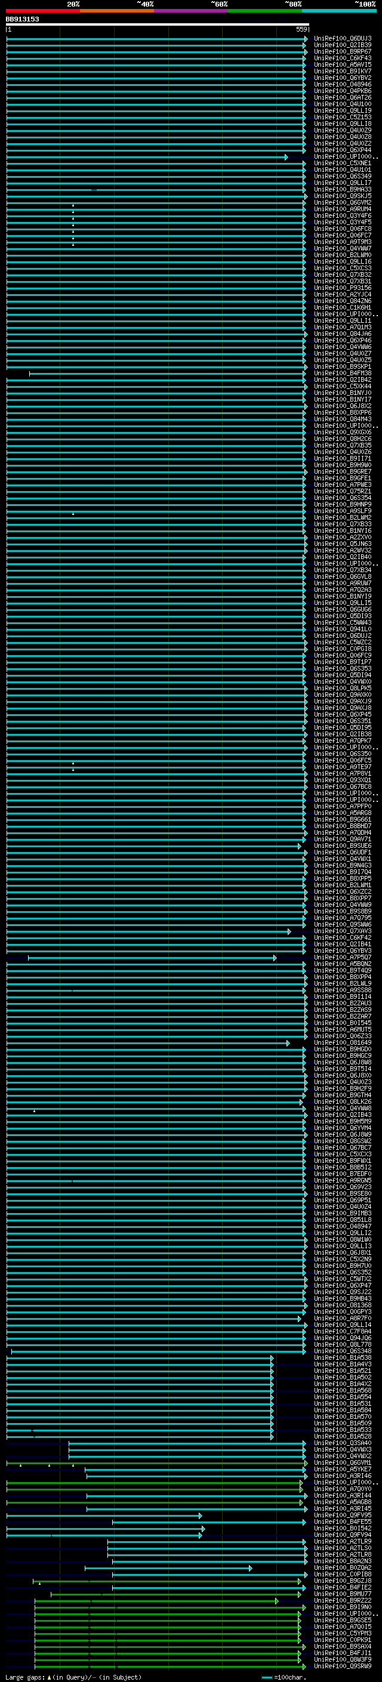Select the UniRef100_B1A538 entry
382x1682 pixels.
pyautogui.click(x=343, y=1357)
